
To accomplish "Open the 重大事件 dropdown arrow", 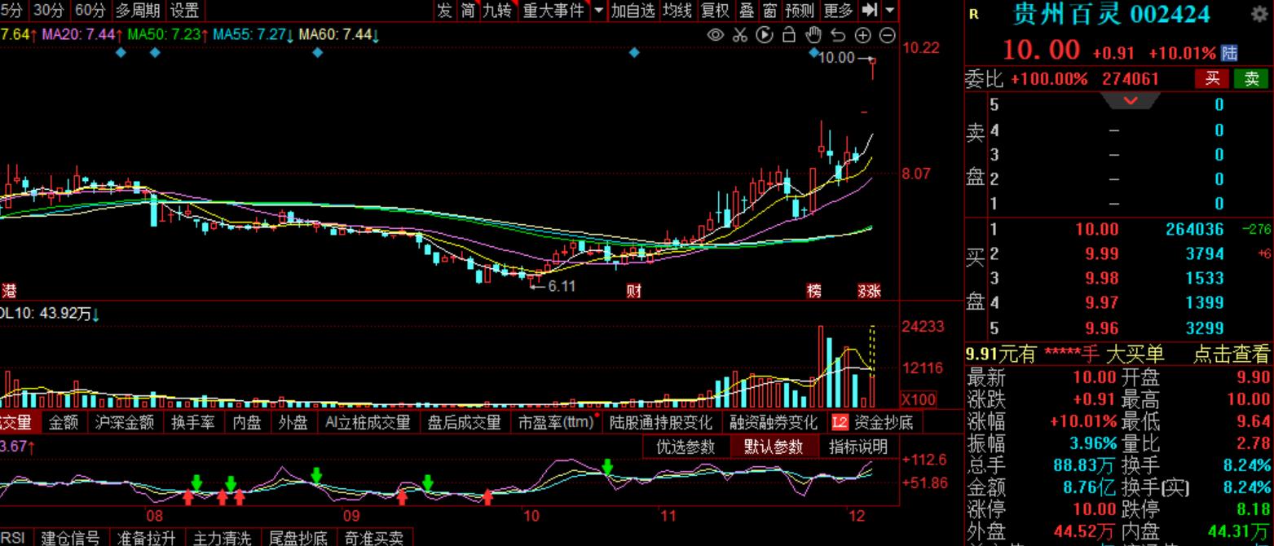I will [598, 11].
